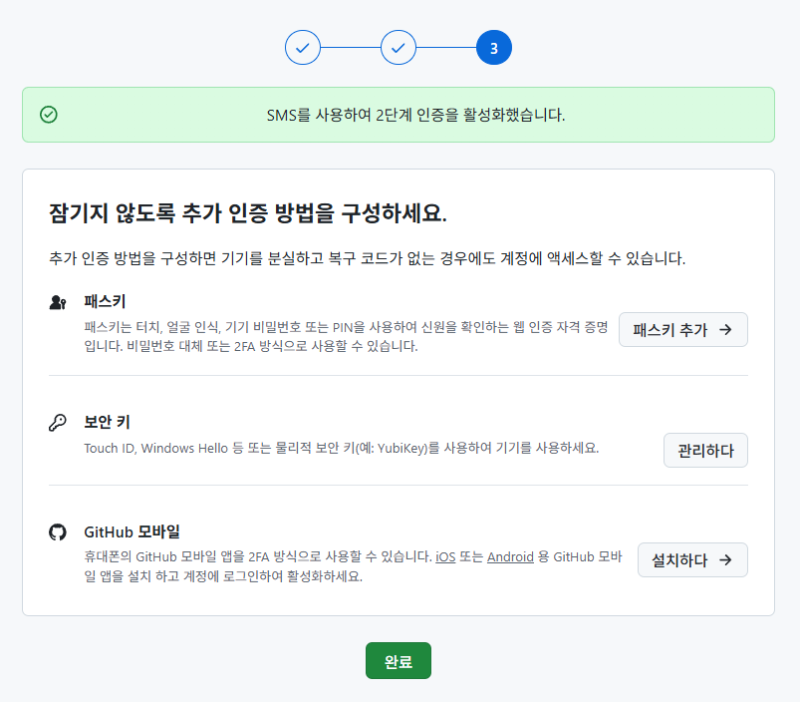
Task: Click the first completed step checkmark circle
Action: click(x=303, y=48)
